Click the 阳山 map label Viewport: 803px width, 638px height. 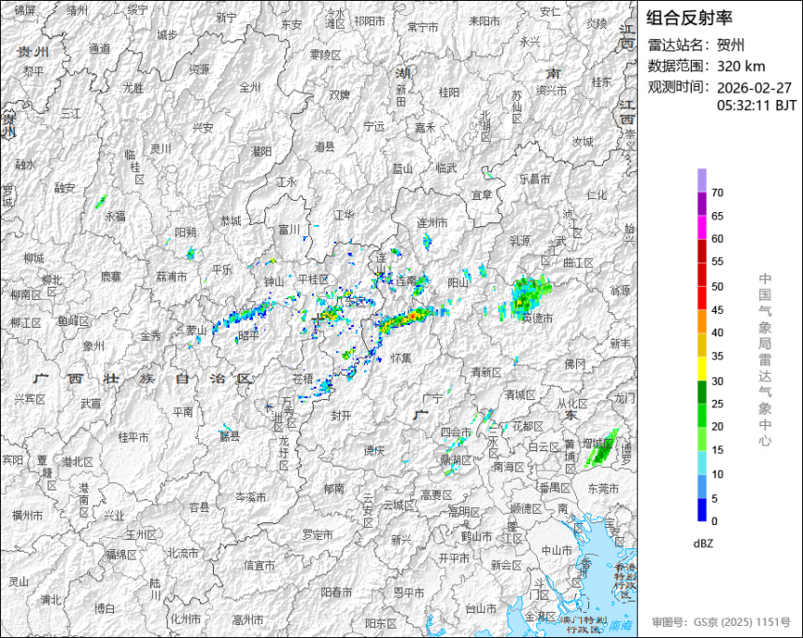coord(458,282)
